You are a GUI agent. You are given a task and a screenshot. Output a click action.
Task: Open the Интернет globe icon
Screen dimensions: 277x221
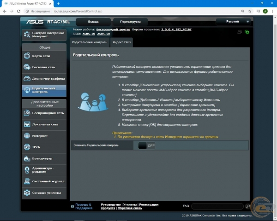27,135
